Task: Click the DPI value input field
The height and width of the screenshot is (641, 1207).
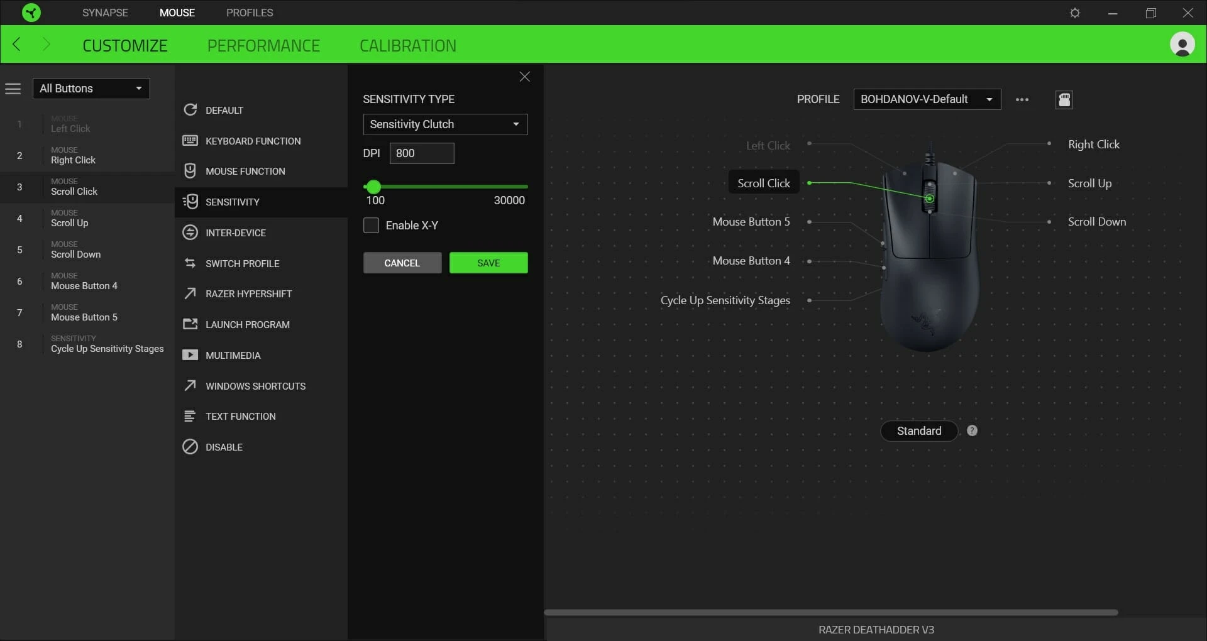Action: point(422,153)
